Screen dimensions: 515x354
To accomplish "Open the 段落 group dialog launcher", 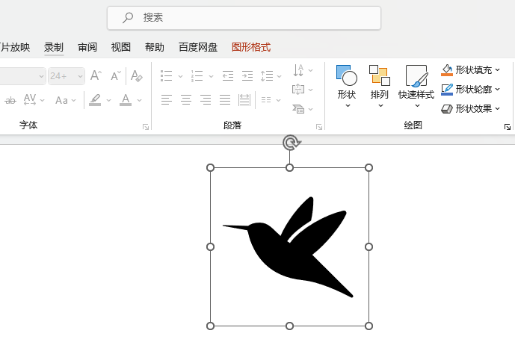I will (x=319, y=127).
